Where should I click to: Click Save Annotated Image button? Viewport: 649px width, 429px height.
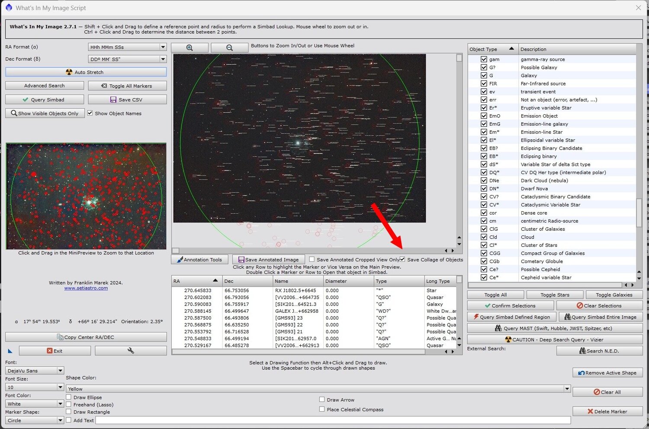(x=268, y=260)
